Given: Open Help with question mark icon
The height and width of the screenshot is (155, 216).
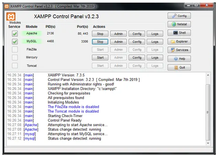Looking at the screenshot, I should [x=179, y=59].
